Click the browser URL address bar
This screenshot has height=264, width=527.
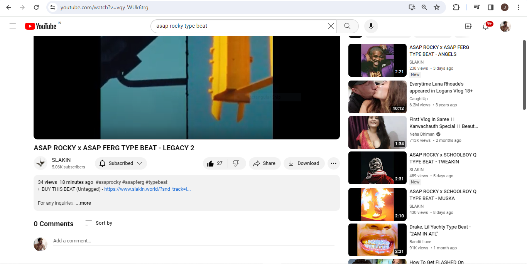tap(231, 7)
